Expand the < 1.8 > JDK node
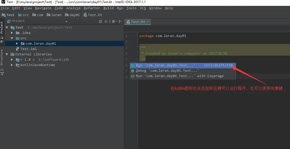 [12, 60]
